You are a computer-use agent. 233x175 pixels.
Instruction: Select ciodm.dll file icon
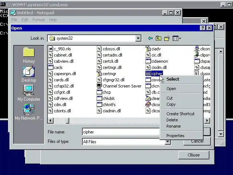click(x=148, y=67)
